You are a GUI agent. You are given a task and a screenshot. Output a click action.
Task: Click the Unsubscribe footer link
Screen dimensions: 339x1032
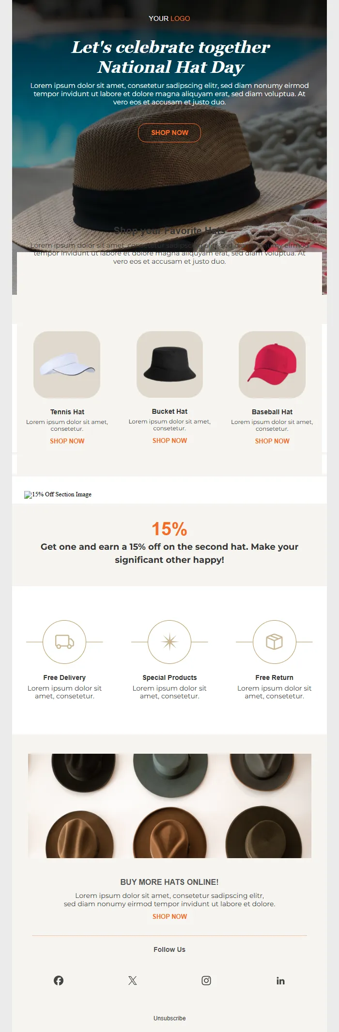(x=169, y=1018)
